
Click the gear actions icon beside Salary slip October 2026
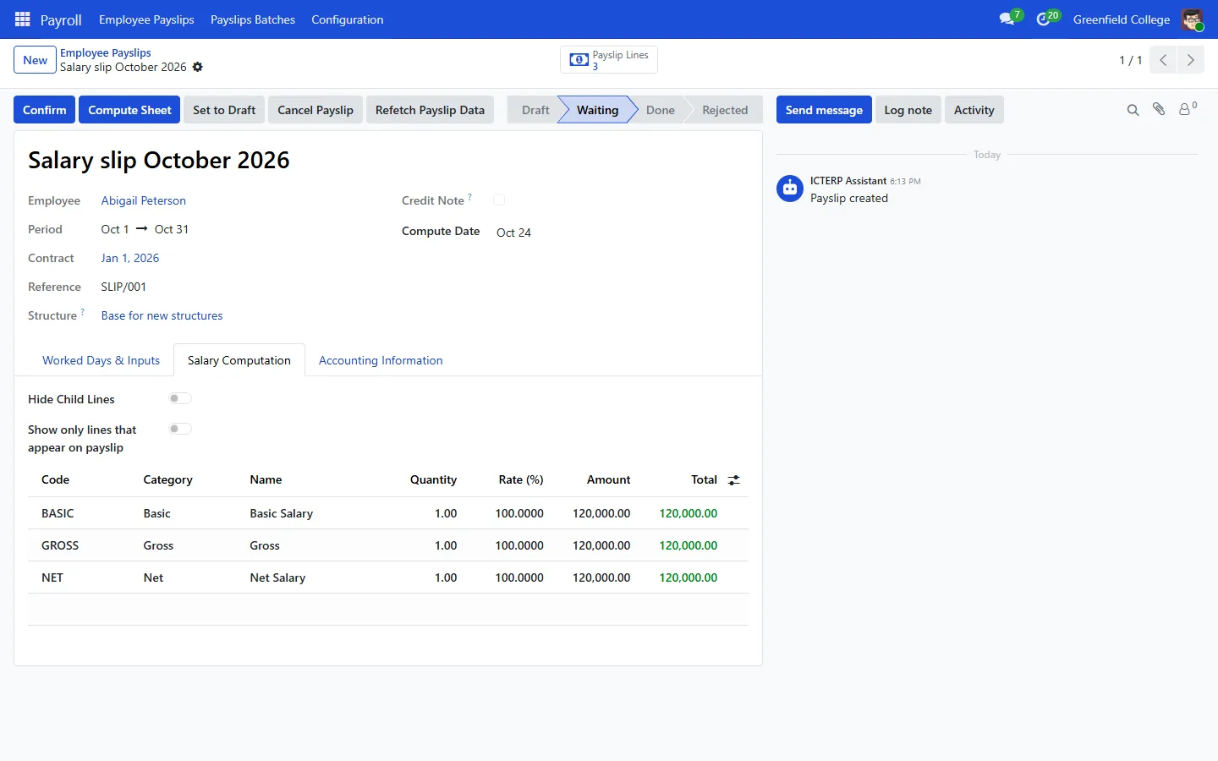pyautogui.click(x=198, y=68)
